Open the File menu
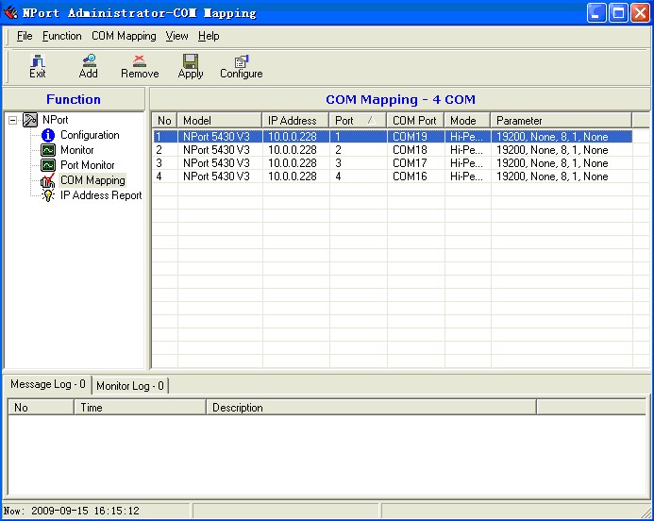Screen dimensions: 654x521 tap(25, 36)
